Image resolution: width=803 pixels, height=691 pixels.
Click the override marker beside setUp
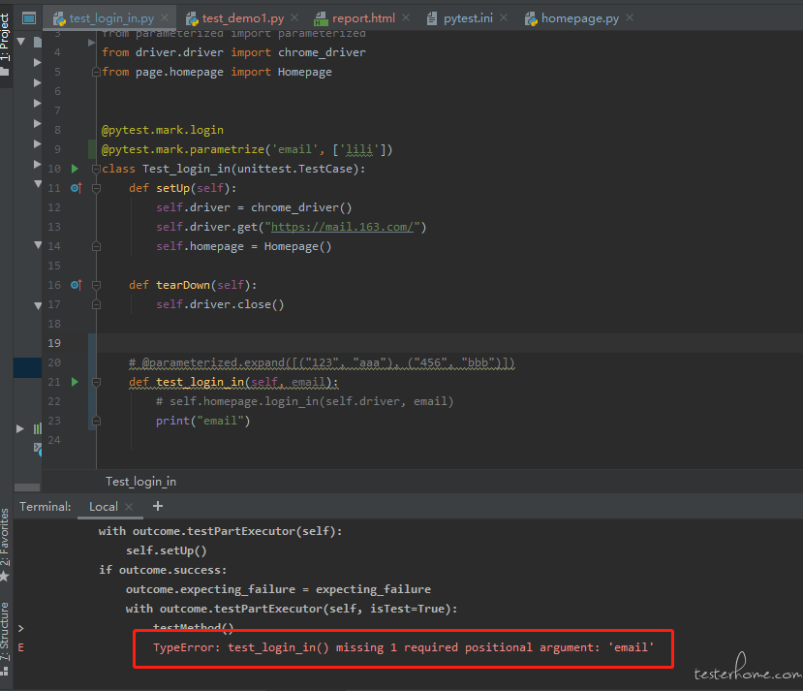pyautogui.click(x=76, y=188)
